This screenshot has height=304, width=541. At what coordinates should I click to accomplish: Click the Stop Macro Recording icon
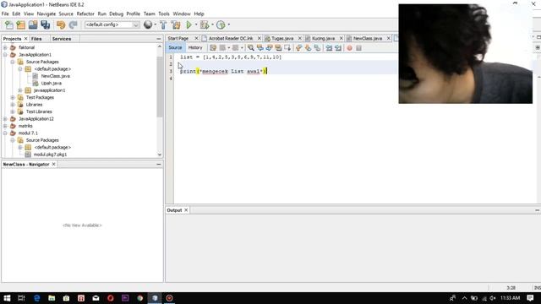click(358, 48)
